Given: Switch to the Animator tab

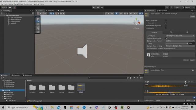Looking at the screenshot, I should point(50,11).
